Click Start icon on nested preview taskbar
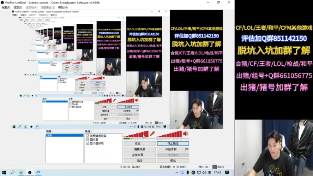 pyautogui.click(x=14, y=127)
